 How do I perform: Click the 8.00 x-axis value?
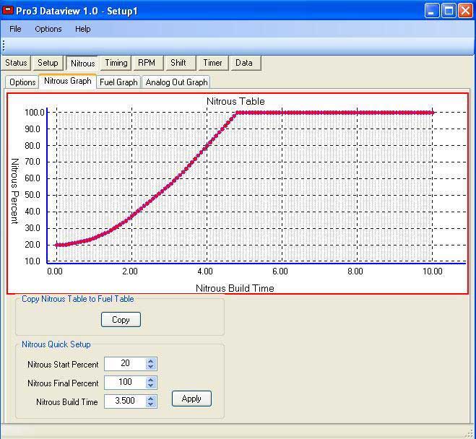355,271
